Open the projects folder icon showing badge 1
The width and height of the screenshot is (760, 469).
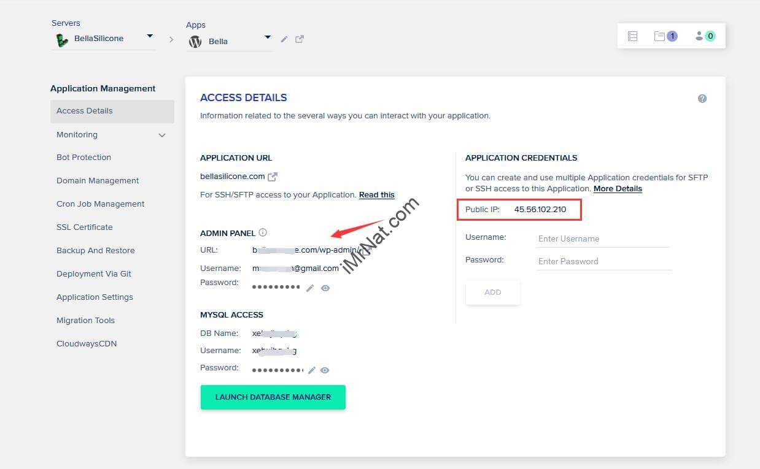[665, 36]
